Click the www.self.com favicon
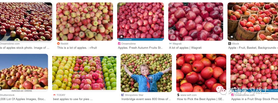 [x=178, y=95]
